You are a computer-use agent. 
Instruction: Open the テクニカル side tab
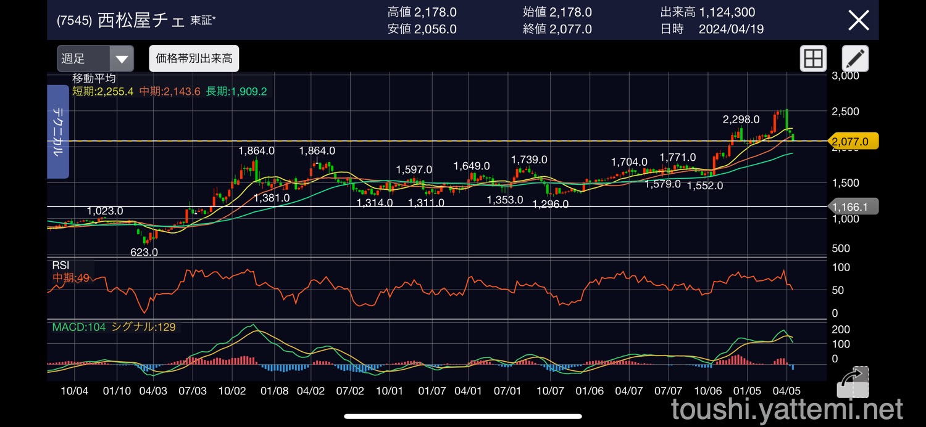pos(57,131)
